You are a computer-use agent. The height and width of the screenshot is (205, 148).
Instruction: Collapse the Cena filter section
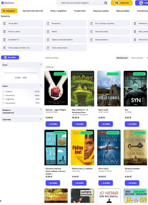click(x=41, y=65)
